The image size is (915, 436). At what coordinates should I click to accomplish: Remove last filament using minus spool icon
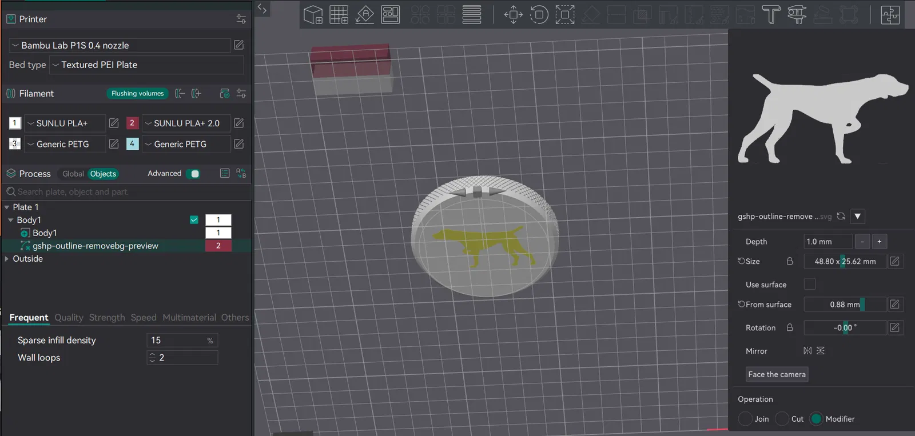pyautogui.click(x=180, y=93)
